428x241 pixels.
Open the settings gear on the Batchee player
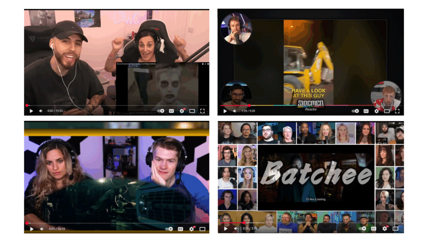coord(385,229)
